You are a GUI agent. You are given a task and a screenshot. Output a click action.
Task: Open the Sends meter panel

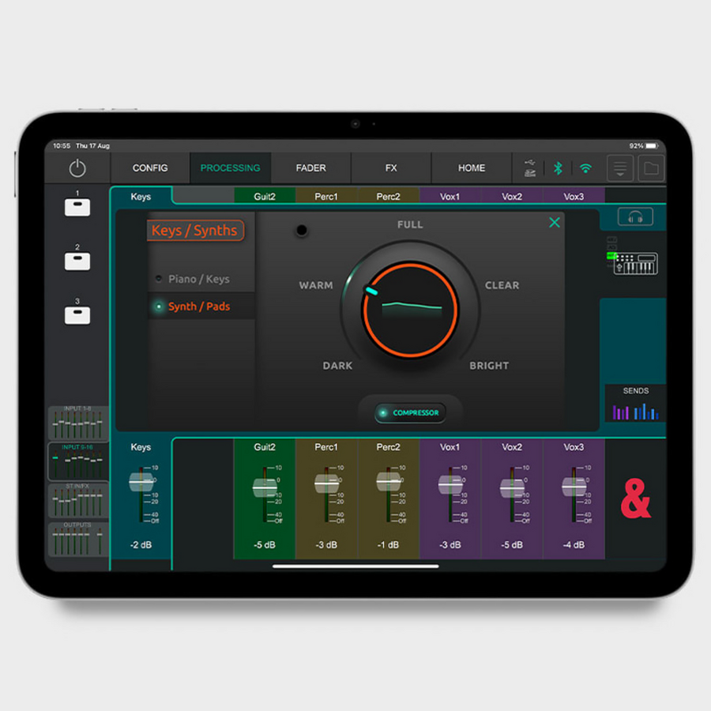(x=635, y=404)
